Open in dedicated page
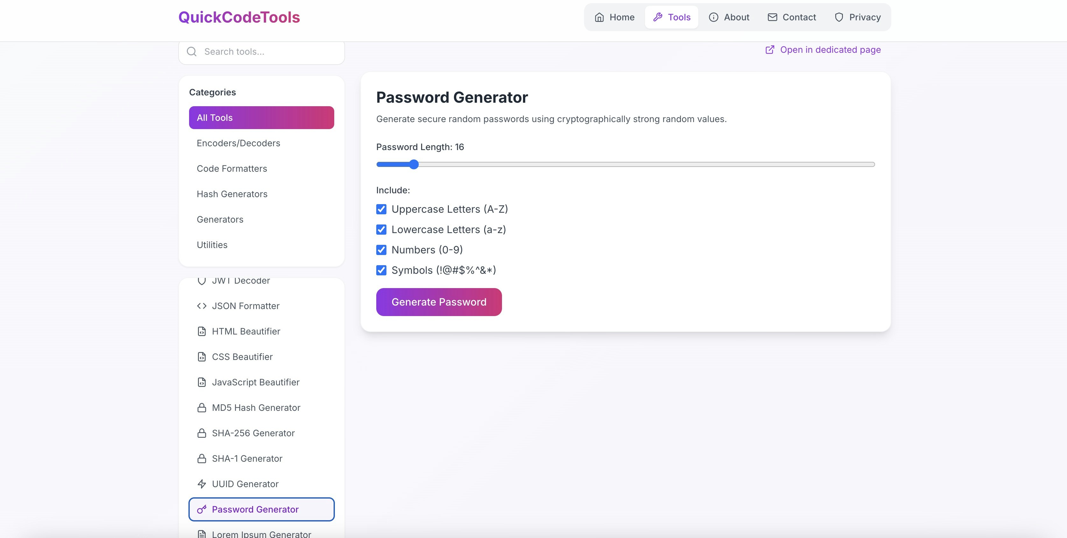1067x538 pixels. point(830,49)
